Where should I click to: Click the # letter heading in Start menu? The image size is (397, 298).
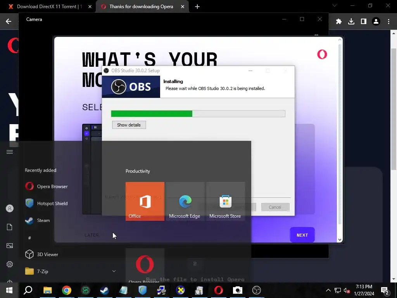pyautogui.click(x=29, y=238)
